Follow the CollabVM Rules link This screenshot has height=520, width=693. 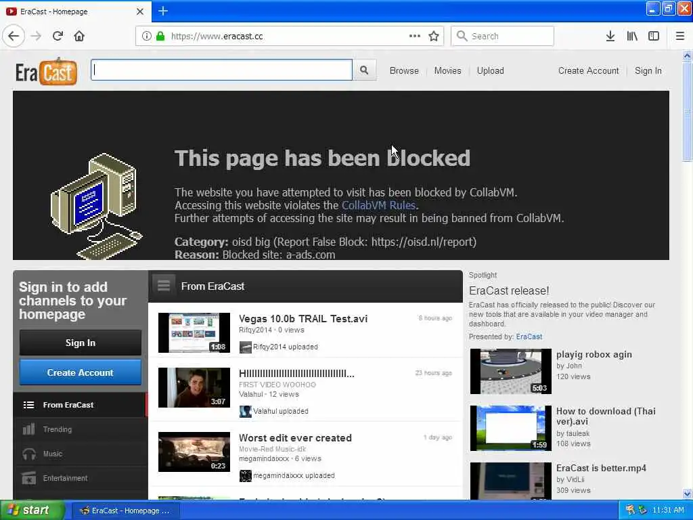tap(378, 205)
